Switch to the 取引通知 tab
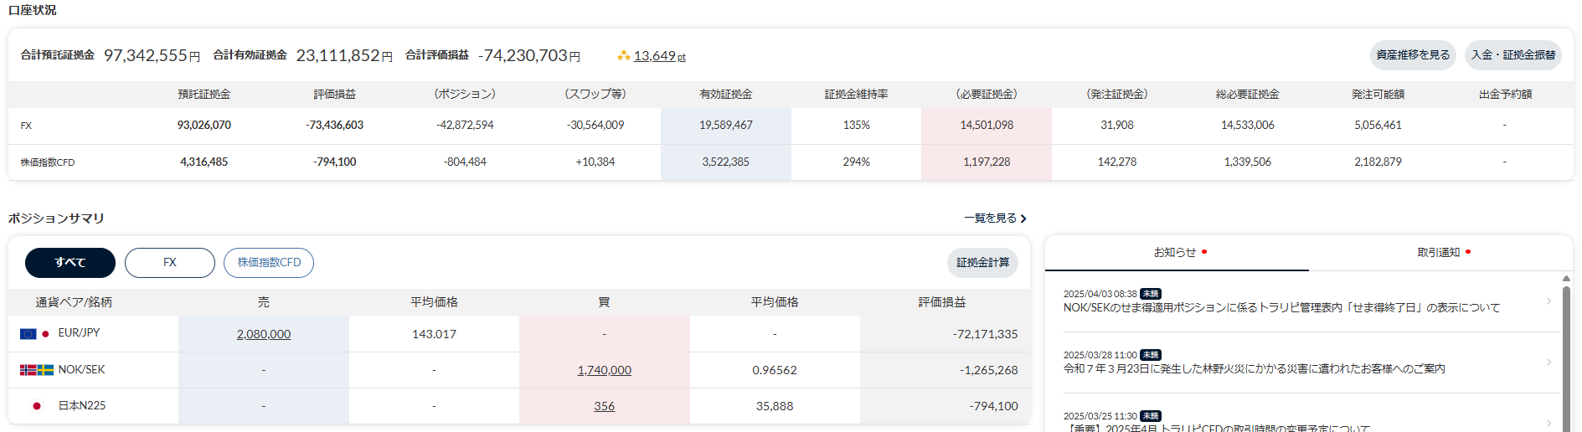This screenshot has height=432, width=1582. [1439, 252]
